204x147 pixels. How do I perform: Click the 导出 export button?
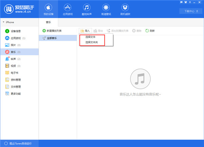tap(98, 31)
